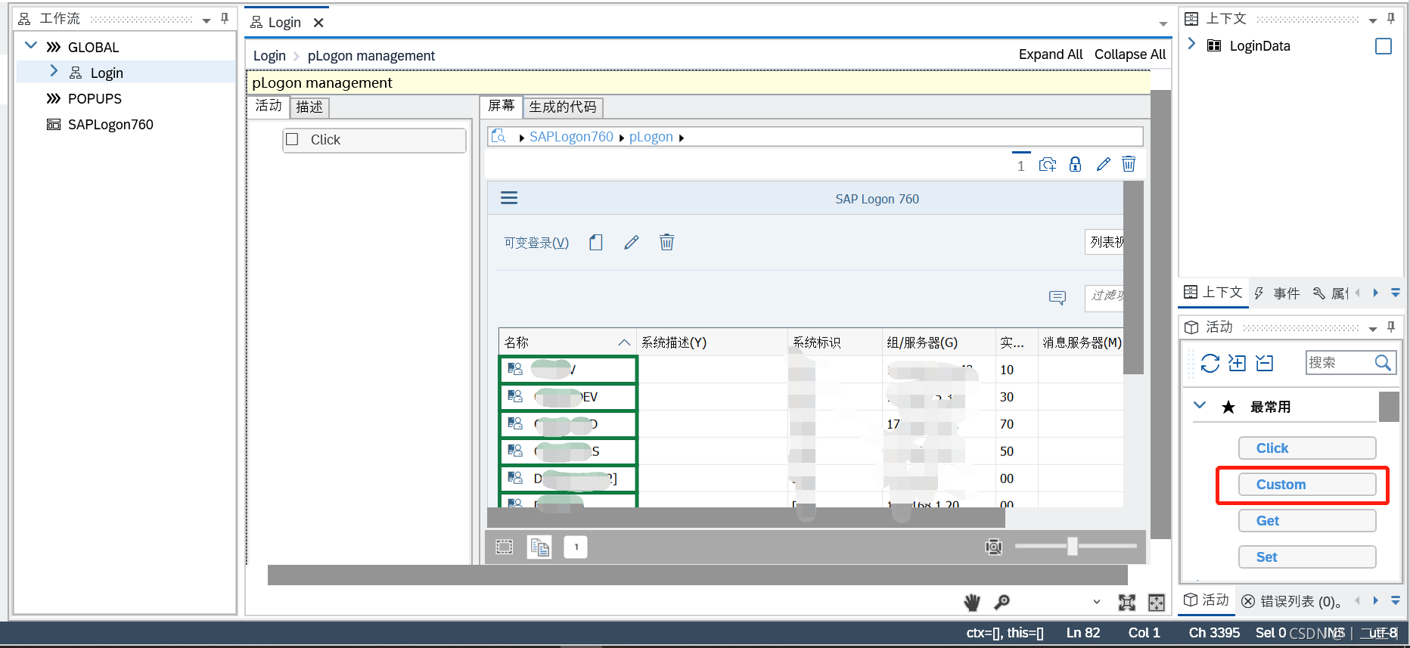This screenshot has height=648, width=1410.
Task: Open the 事件 tab
Action: pyautogui.click(x=1278, y=293)
